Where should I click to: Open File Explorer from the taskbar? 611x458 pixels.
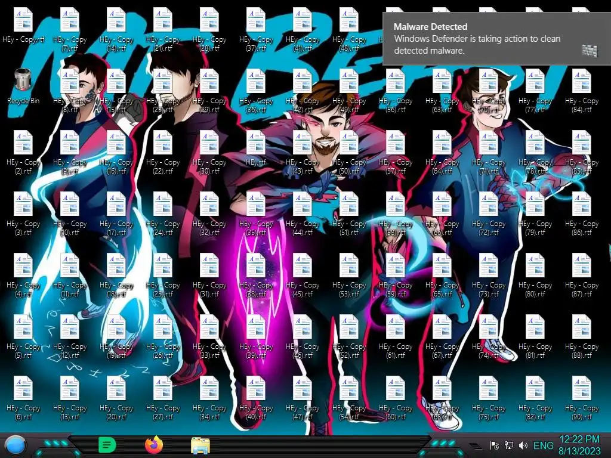coord(200,445)
